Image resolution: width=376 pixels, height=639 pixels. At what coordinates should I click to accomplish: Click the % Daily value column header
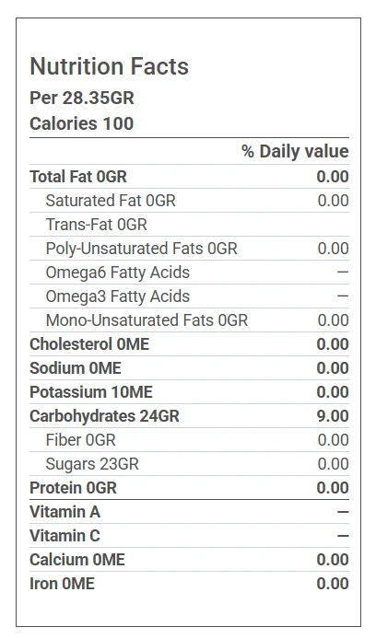click(x=295, y=151)
